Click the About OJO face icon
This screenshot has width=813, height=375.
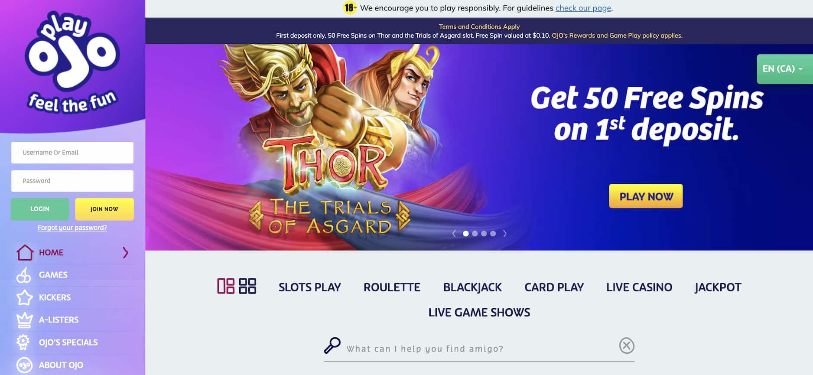pyautogui.click(x=24, y=365)
